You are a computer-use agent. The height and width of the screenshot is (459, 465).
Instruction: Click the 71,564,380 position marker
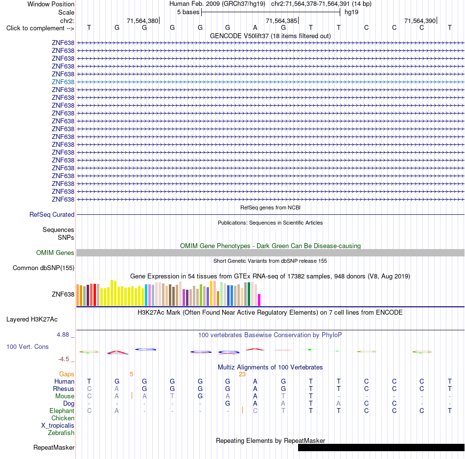click(142, 21)
